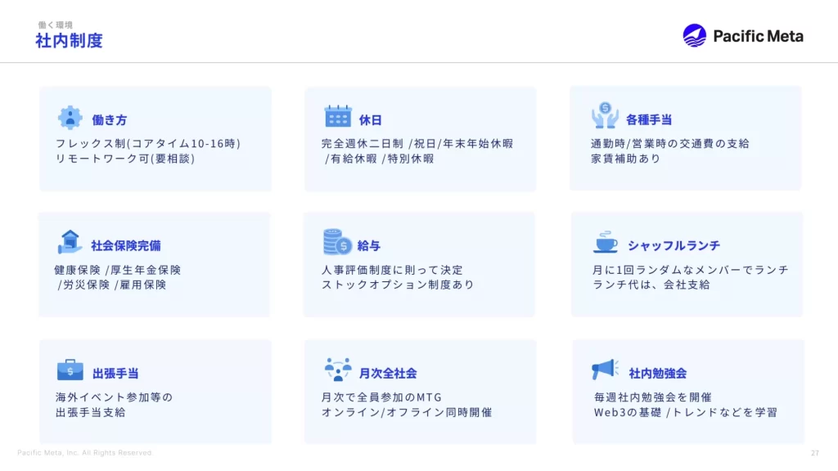Select the フレックス制(コアタイム10-16時) text line
The image size is (838, 471).
point(148,143)
